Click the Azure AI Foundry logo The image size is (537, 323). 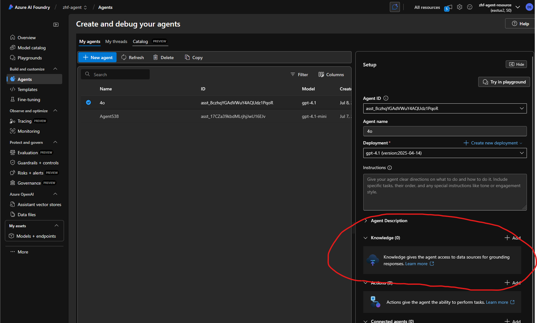[x=29, y=7]
